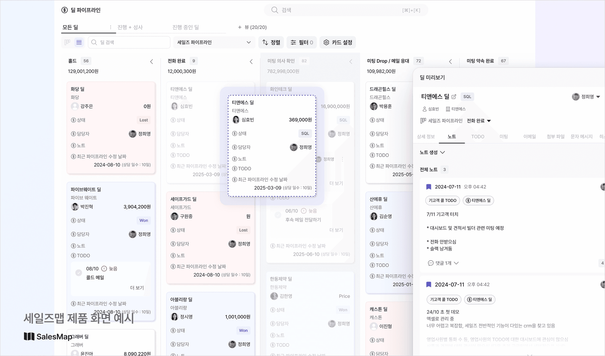Open the 미팅 tab in deal preview
The height and width of the screenshot is (356, 605).
[x=504, y=136]
